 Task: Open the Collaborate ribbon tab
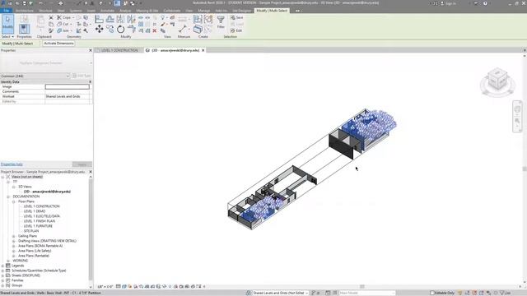pyautogui.click(x=172, y=11)
